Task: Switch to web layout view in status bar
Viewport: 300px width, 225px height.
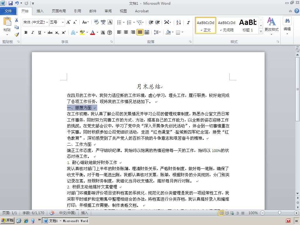Action: (232, 213)
